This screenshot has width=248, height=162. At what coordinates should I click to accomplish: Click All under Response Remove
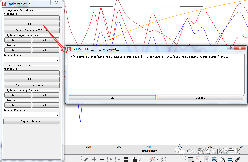46,50
